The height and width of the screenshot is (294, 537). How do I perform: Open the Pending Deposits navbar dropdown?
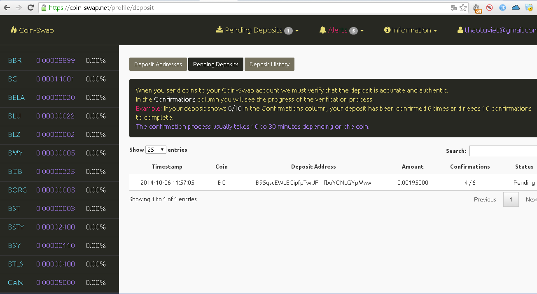pyautogui.click(x=257, y=30)
